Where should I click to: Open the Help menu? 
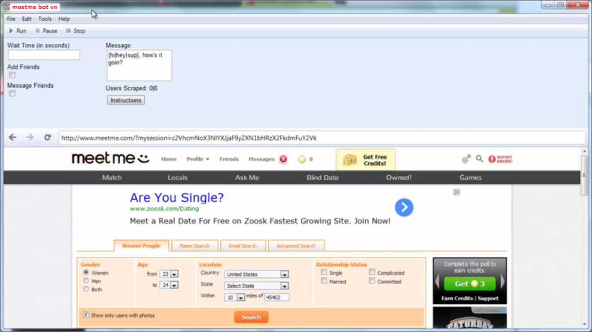point(64,19)
